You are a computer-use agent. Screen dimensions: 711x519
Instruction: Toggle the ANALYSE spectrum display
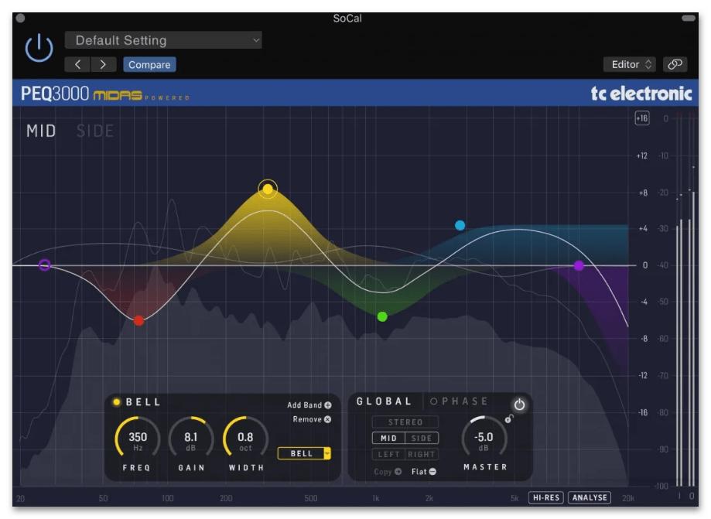click(590, 497)
